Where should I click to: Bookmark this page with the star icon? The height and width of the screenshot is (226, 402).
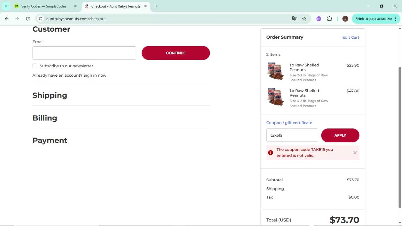(x=304, y=19)
